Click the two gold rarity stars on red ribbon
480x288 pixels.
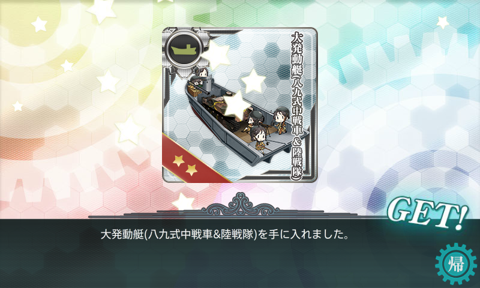click(x=185, y=164)
